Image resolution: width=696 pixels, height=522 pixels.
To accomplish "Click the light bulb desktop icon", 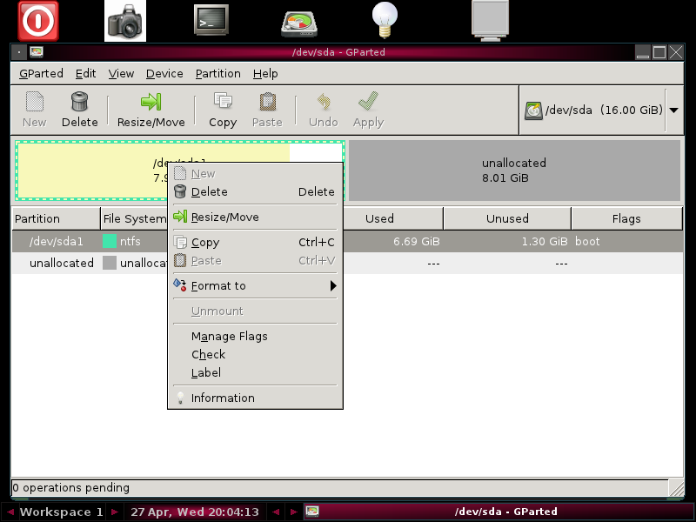I will click(385, 20).
